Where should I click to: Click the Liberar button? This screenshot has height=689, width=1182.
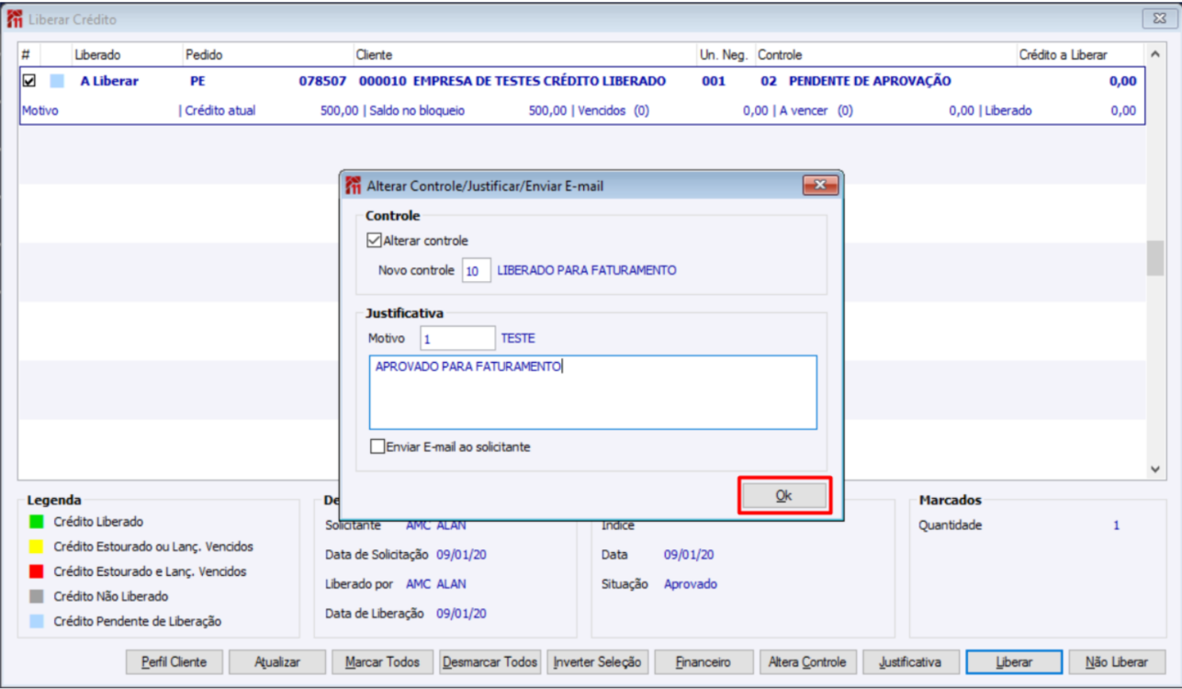pos(1014,662)
